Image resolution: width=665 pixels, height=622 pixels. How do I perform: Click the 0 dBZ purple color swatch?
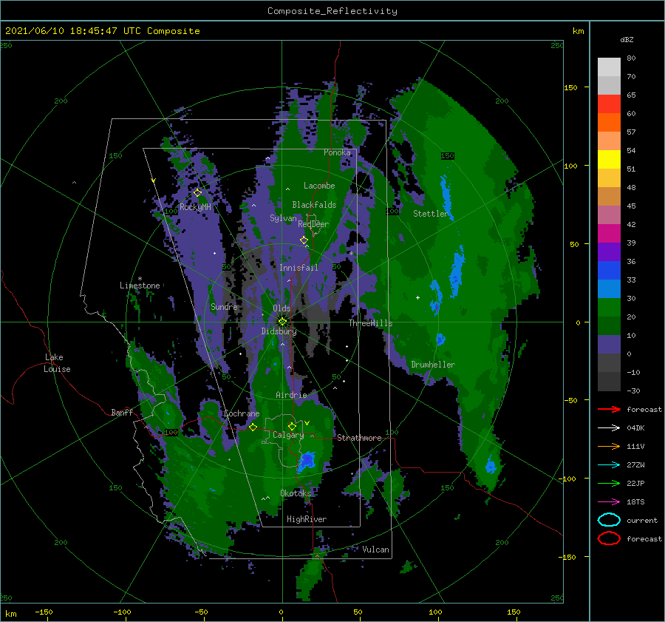[609, 344]
